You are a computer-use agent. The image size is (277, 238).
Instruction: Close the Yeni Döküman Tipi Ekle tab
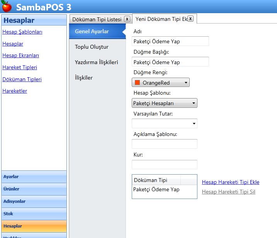(190, 19)
